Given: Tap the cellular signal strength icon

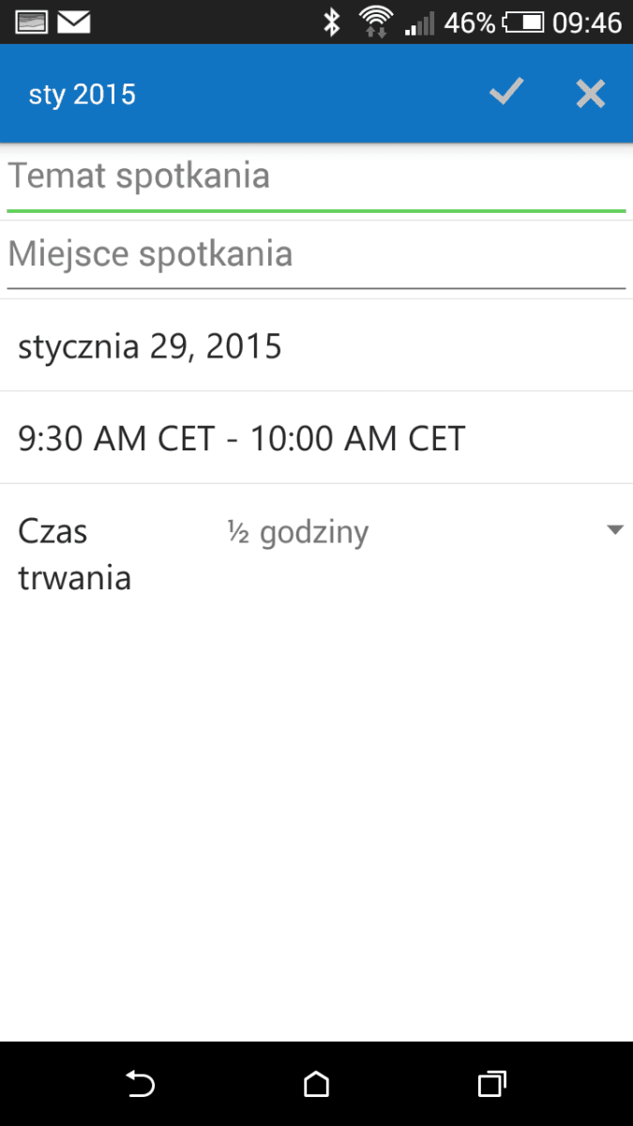Looking at the screenshot, I should click(420, 23).
